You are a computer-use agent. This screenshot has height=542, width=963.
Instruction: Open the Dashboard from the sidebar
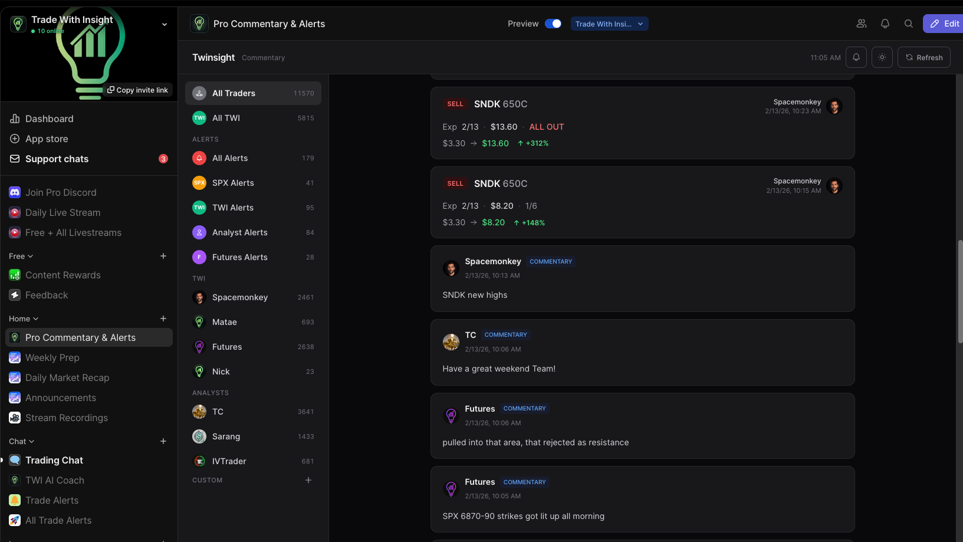50,119
